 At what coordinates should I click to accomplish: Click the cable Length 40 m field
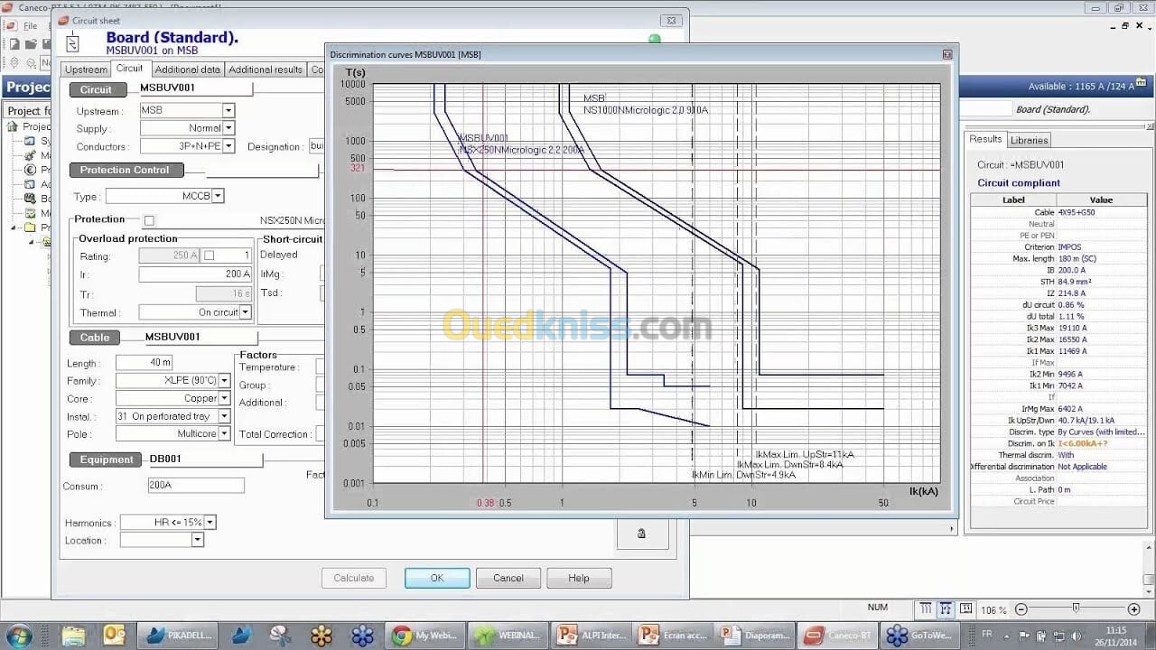144,362
